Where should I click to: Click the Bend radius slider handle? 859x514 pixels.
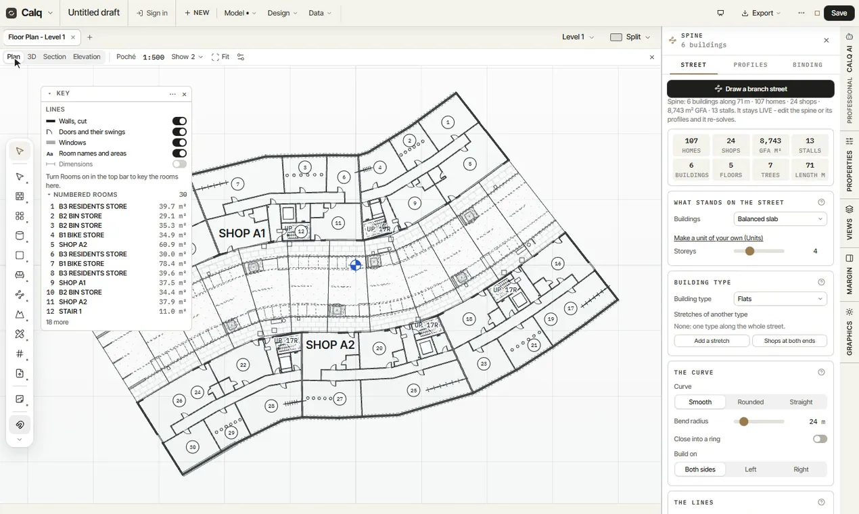click(x=744, y=421)
